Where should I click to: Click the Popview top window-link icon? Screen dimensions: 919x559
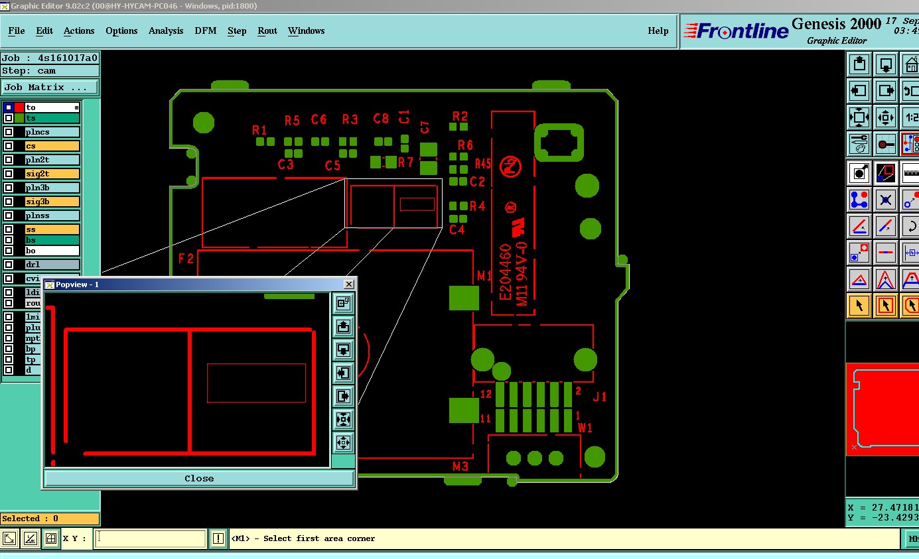(343, 304)
